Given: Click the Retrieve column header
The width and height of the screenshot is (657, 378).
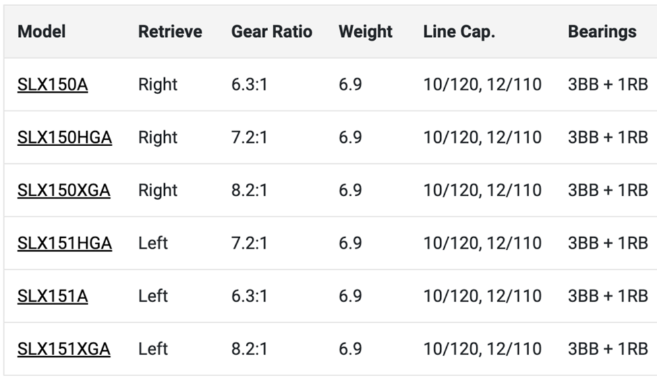Looking at the screenshot, I should pyautogui.click(x=170, y=32).
